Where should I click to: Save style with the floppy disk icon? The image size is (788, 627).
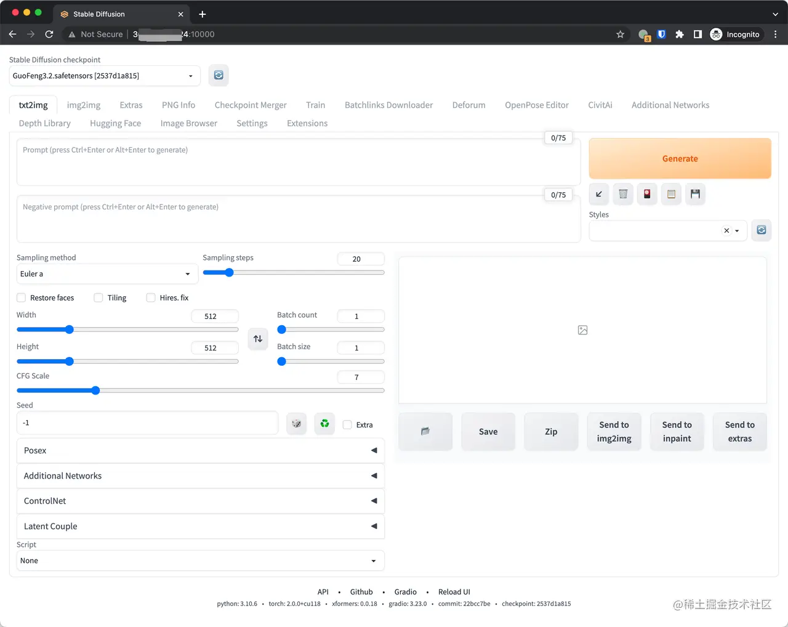point(695,194)
